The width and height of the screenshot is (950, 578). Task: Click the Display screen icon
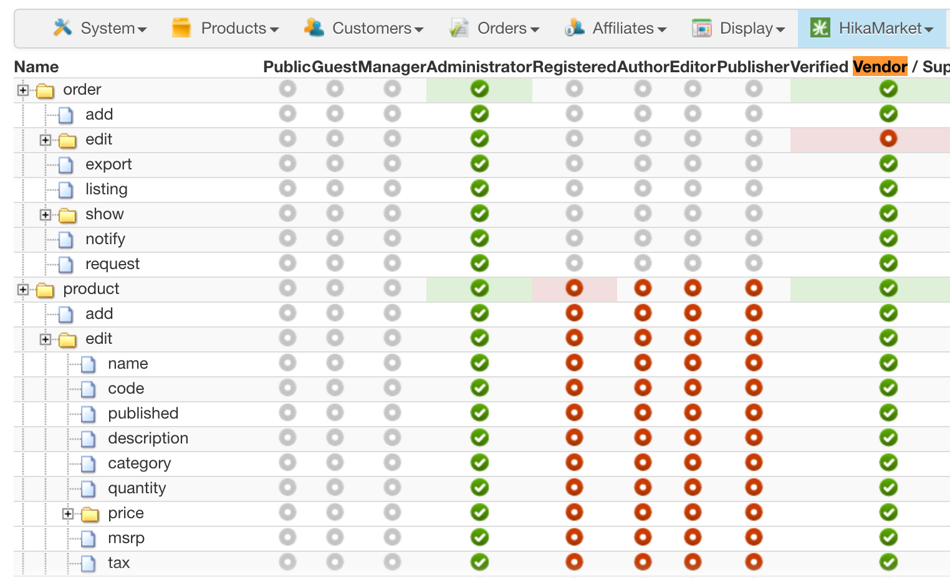click(x=702, y=28)
